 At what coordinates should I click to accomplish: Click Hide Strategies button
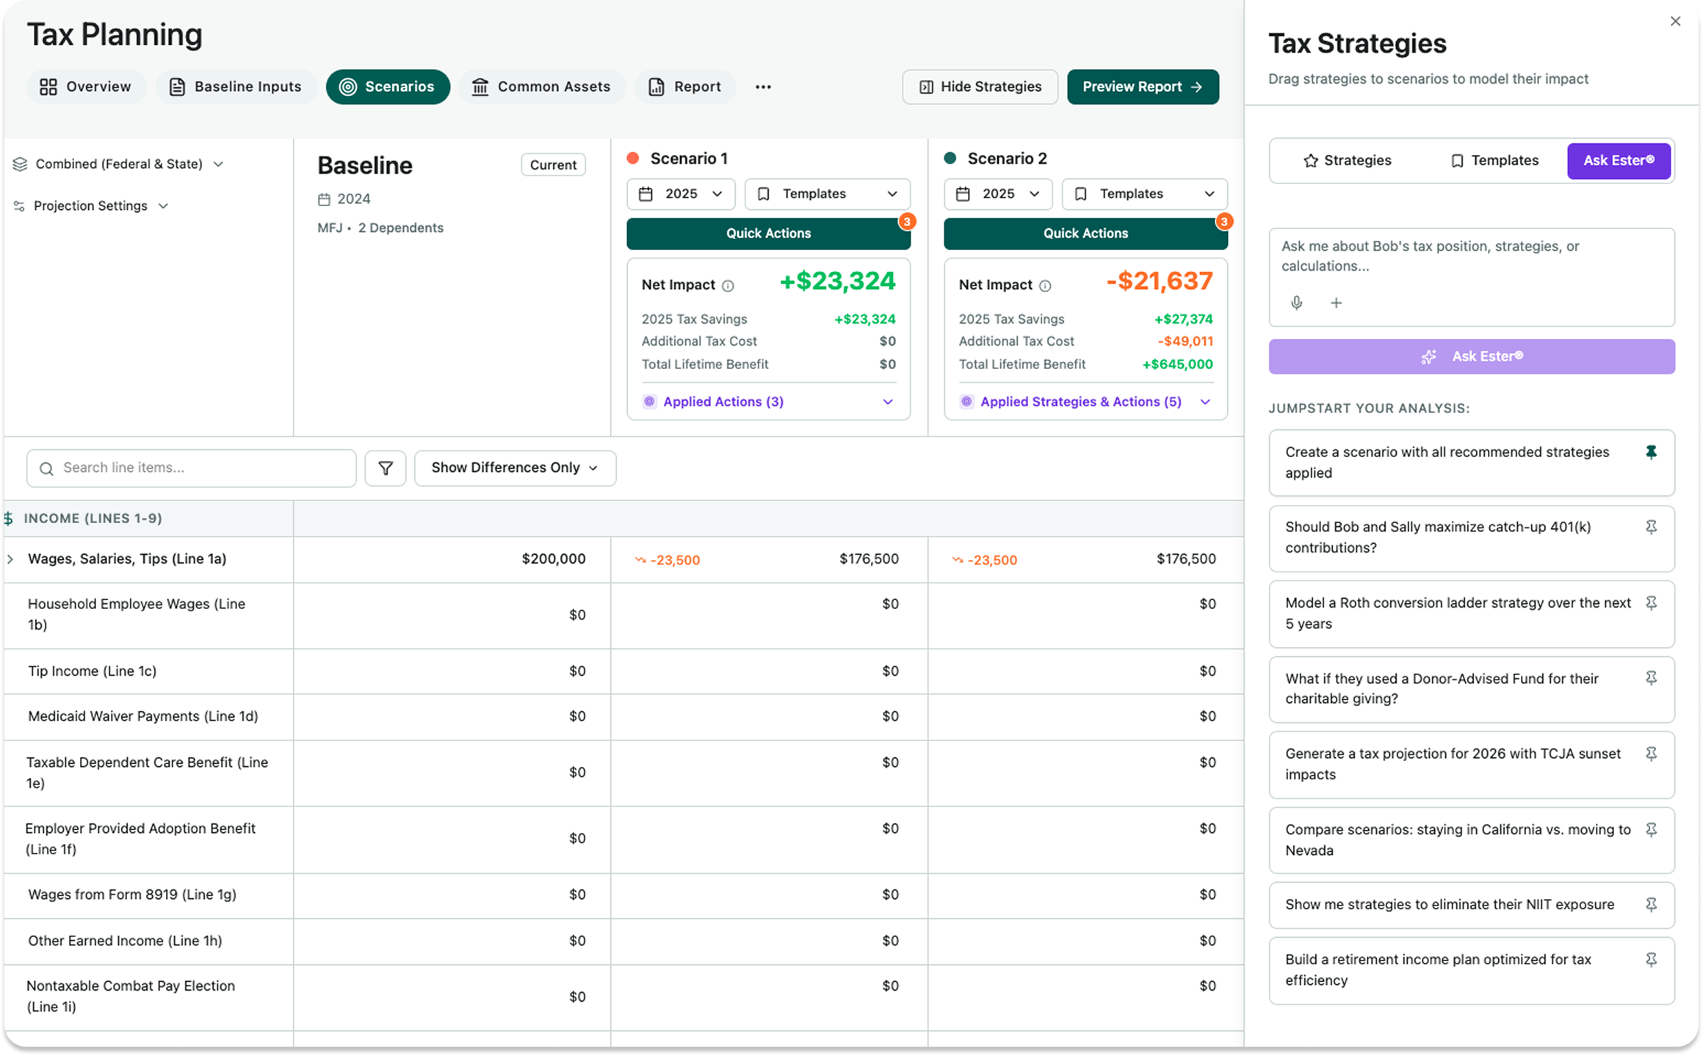tap(980, 87)
